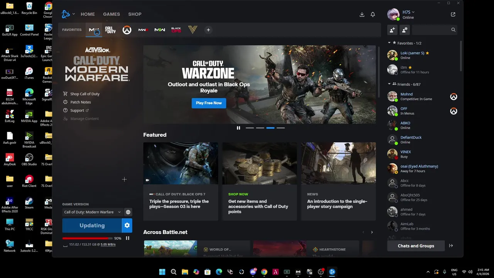
Task: Open Riot Client desktop shortcut
Action: (x=29, y=181)
